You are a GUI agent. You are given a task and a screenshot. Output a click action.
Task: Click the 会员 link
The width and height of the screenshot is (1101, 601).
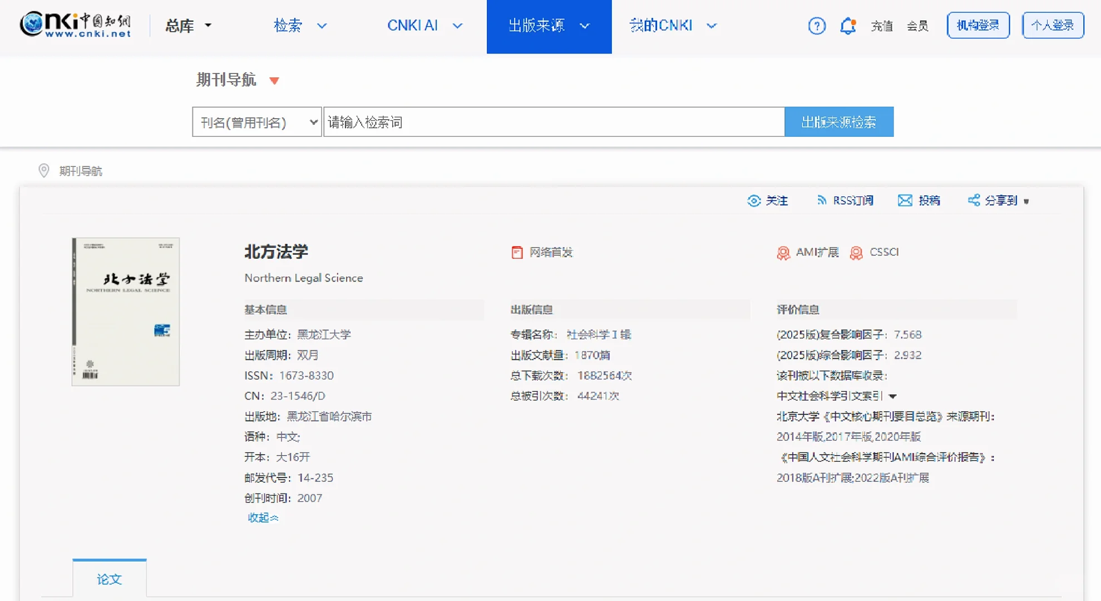pos(917,26)
